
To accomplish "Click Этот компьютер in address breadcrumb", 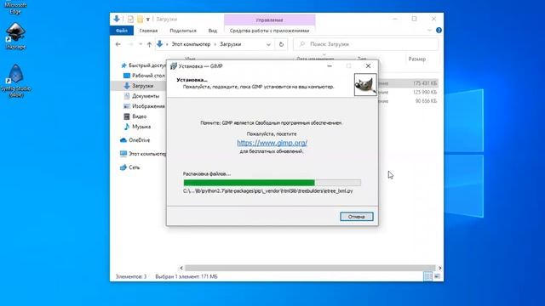I will [x=191, y=44].
